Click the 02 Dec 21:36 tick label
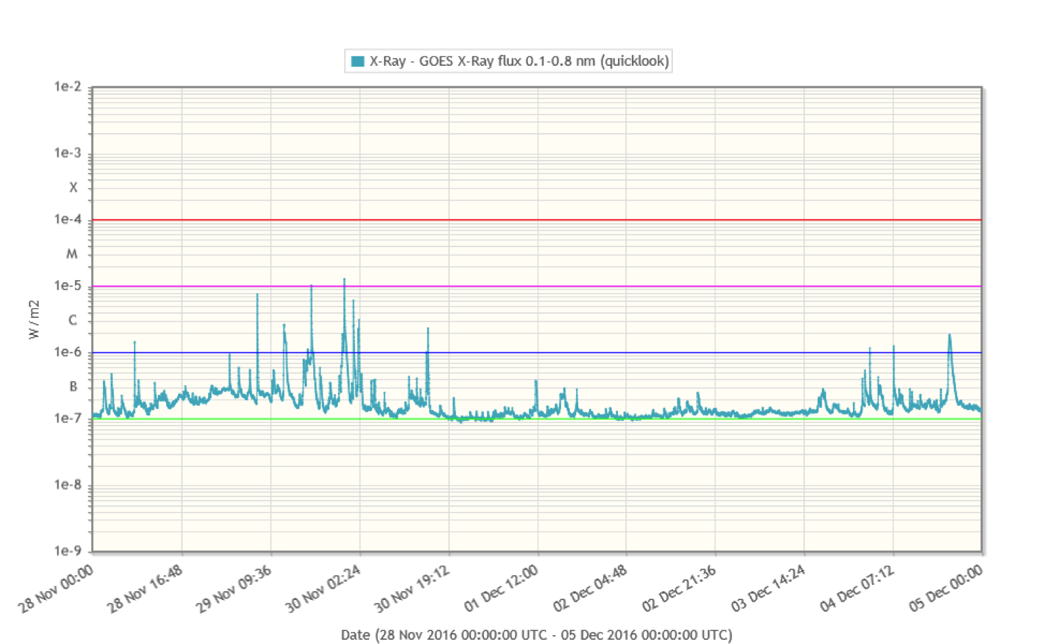Screen dimensions: 1041x644 [679, 588]
